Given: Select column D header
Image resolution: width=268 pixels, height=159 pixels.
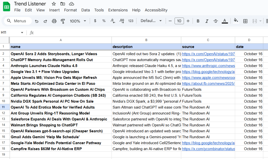Looking at the screenshot, I should click(249, 40).
